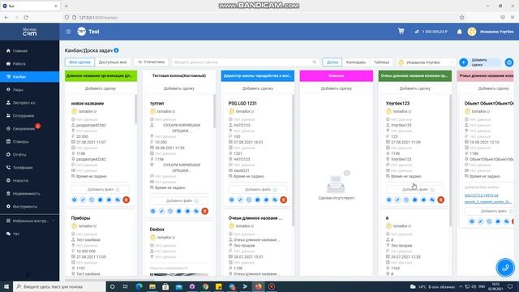This screenshot has height=292, width=519.
Task: Open the user profile menu in the header
Action: (x=491, y=32)
